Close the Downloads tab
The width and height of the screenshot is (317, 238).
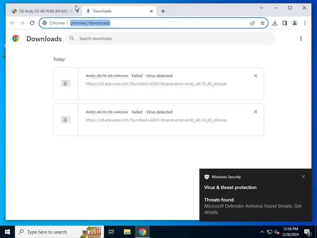click(x=151, y=11)
